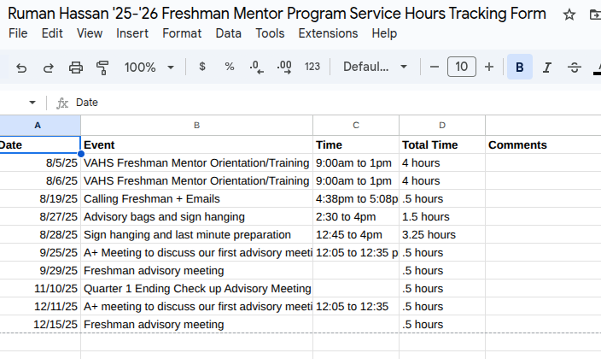Star this spreadsheet document
This screenshot has width=601, height=359.
pyautogui.click(x=569, y=15)
